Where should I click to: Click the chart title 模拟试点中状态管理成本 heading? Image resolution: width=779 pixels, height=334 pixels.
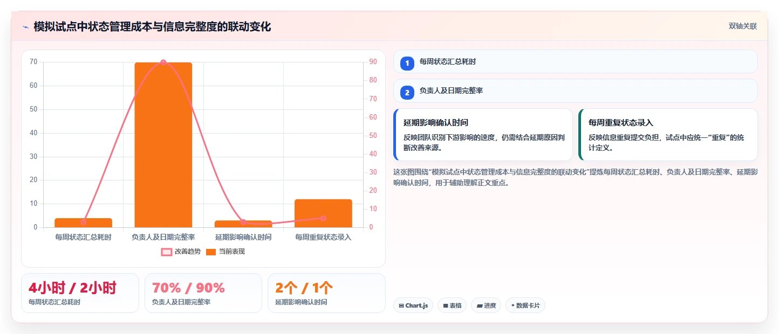152,26
